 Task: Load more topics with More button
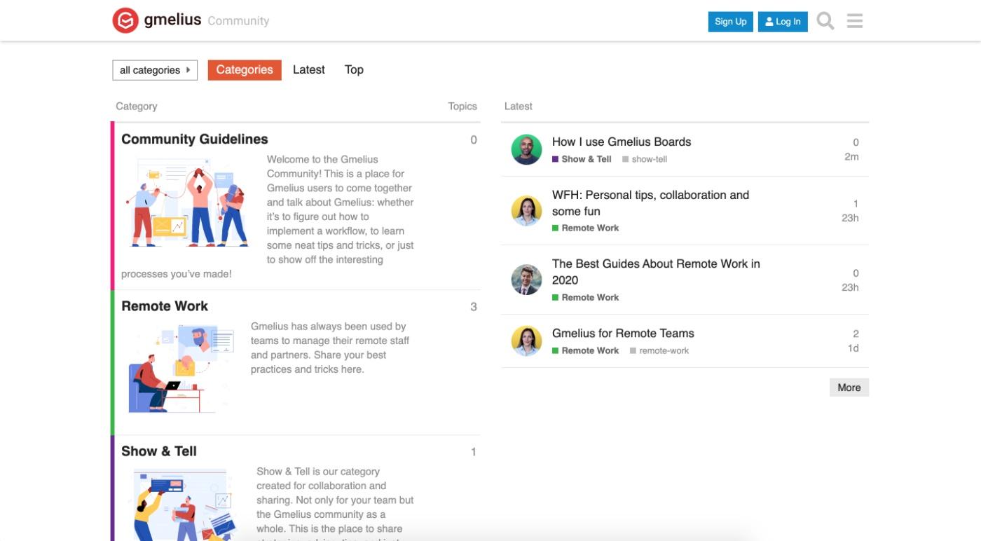tap(849, 388)
